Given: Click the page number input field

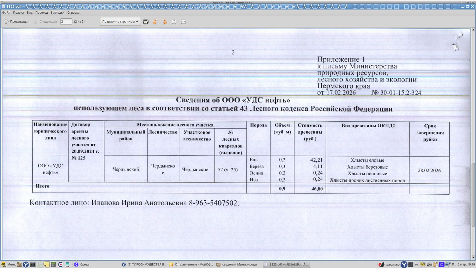Looking at the screenshot, I should (x=66, y=22).
